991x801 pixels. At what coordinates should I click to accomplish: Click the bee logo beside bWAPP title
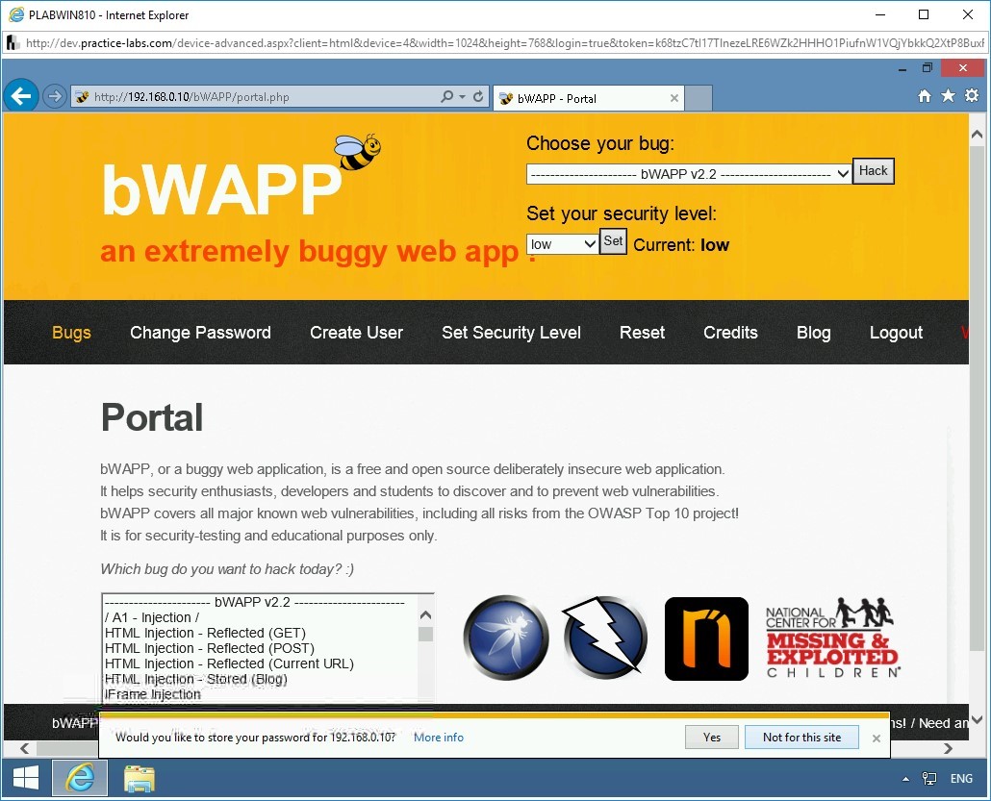357,152
